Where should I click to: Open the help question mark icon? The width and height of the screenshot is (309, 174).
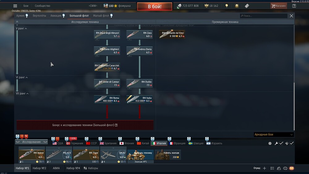294,6
